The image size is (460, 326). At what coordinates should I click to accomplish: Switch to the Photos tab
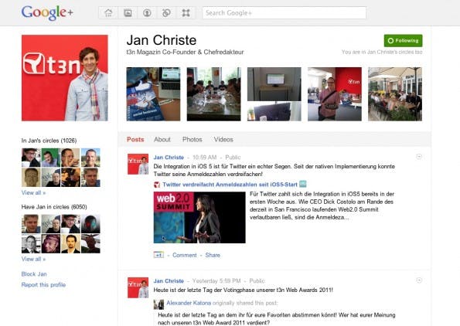pyautogui.click(x=193, y=140)
